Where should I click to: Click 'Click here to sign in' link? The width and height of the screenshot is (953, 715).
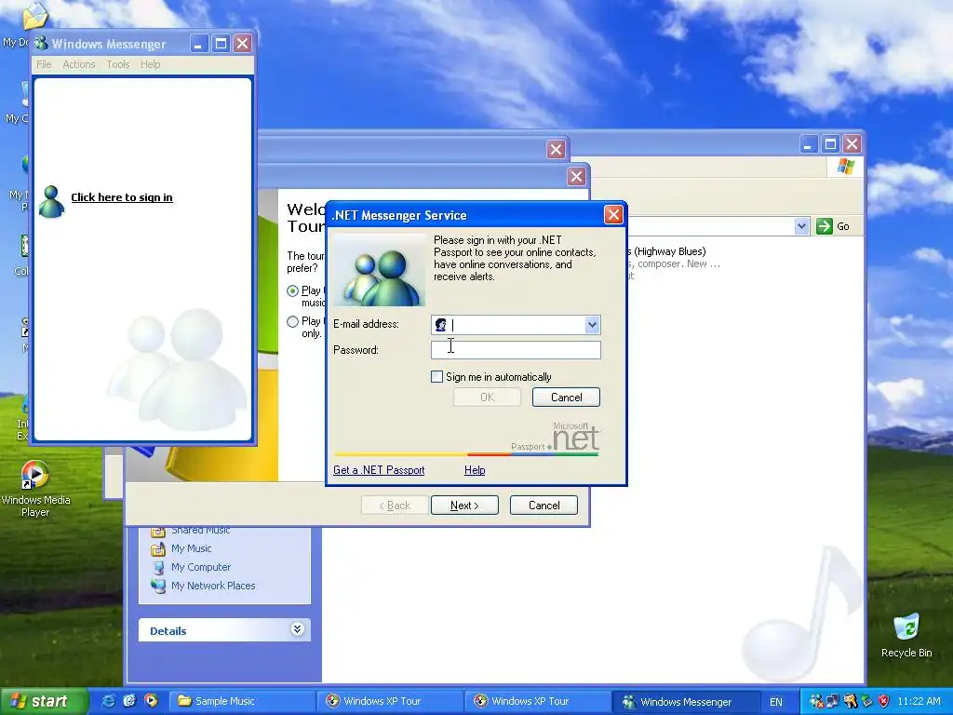point(122,197)
